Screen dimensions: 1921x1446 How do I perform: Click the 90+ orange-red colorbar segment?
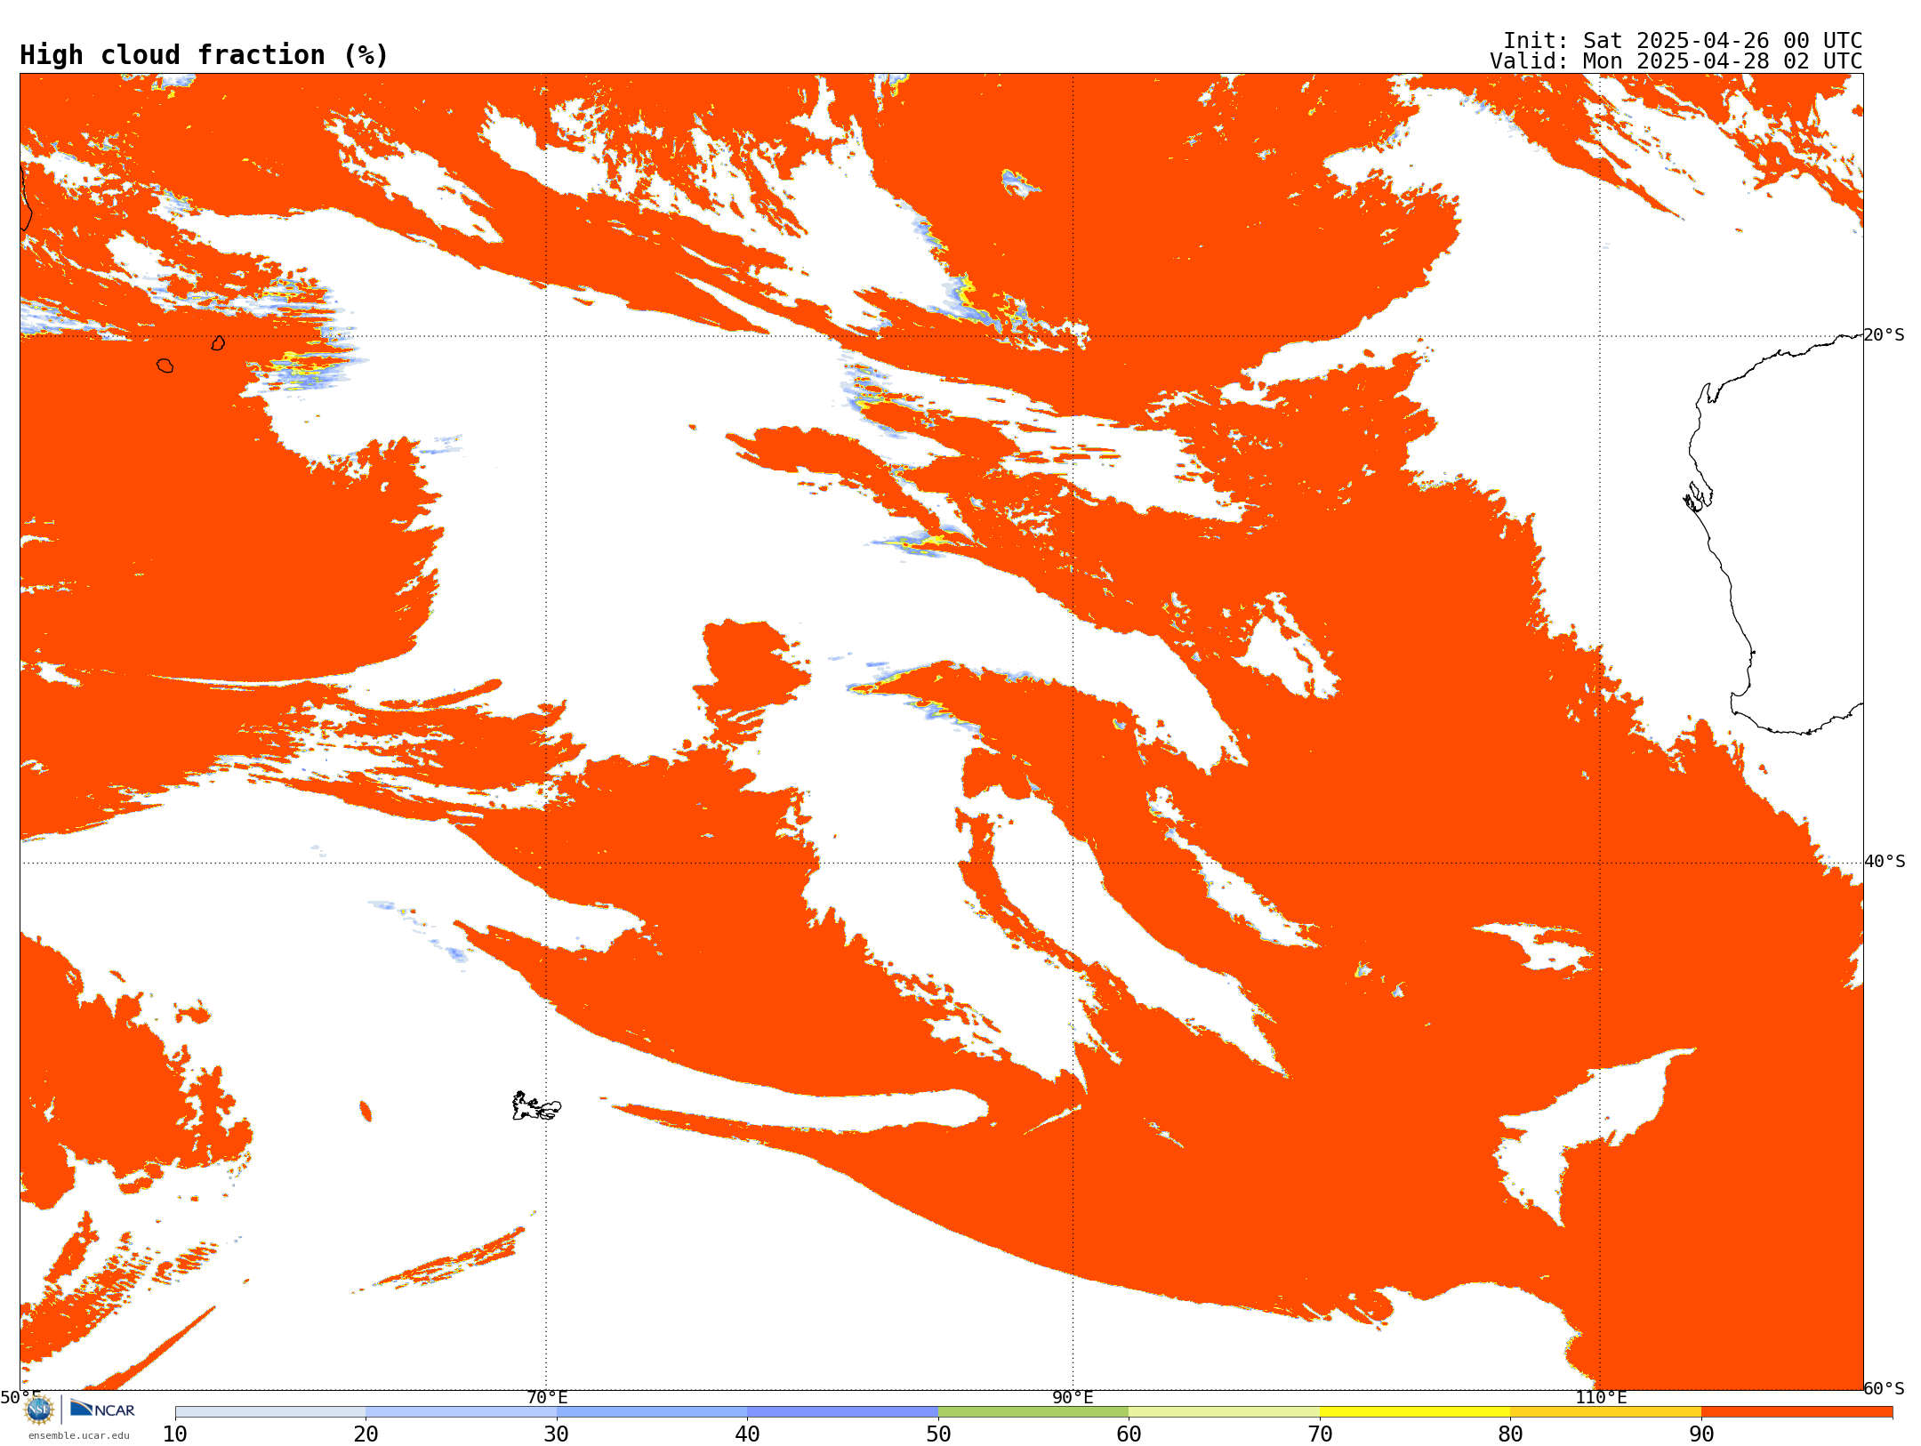pos(1797,1412)
